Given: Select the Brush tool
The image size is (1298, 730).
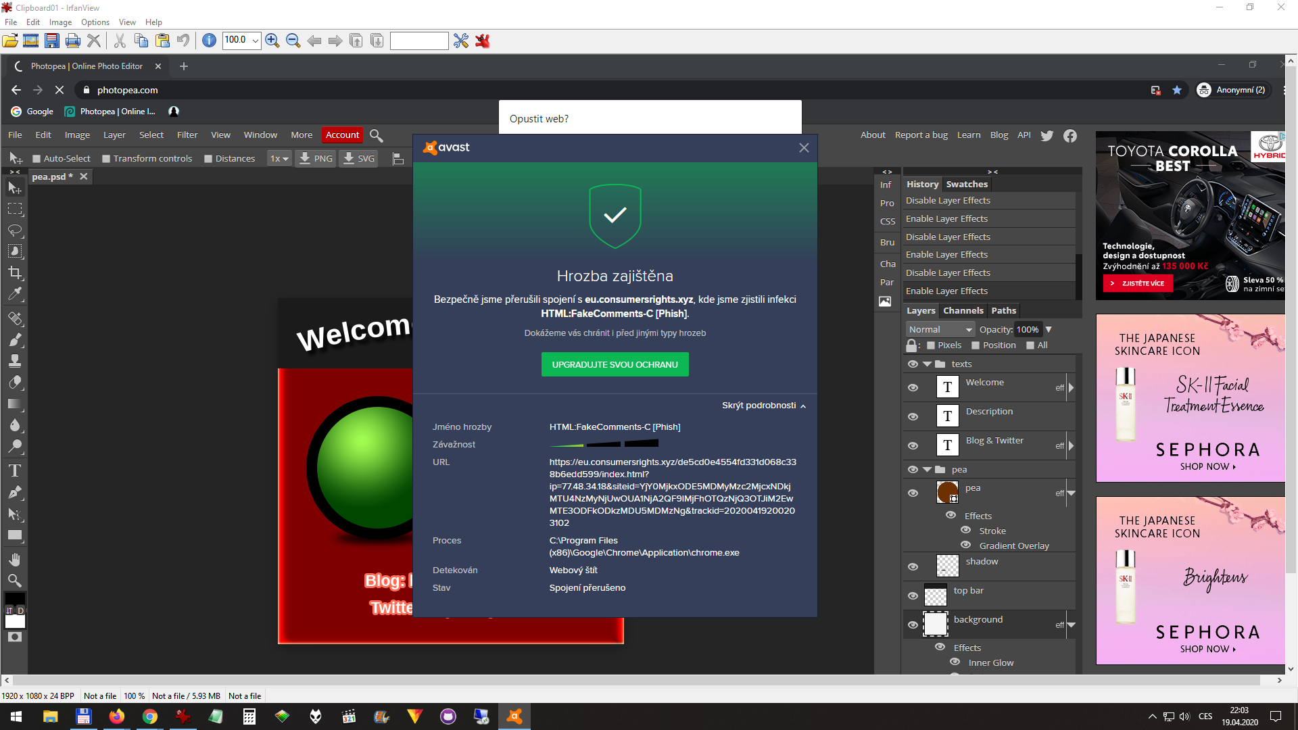Looking at the screenshot, I should point(15,339).
